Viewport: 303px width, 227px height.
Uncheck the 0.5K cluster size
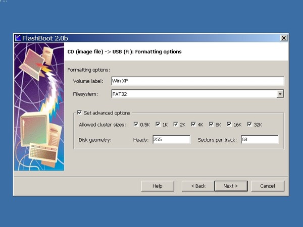pyautogui.click(x=137, y=124)
